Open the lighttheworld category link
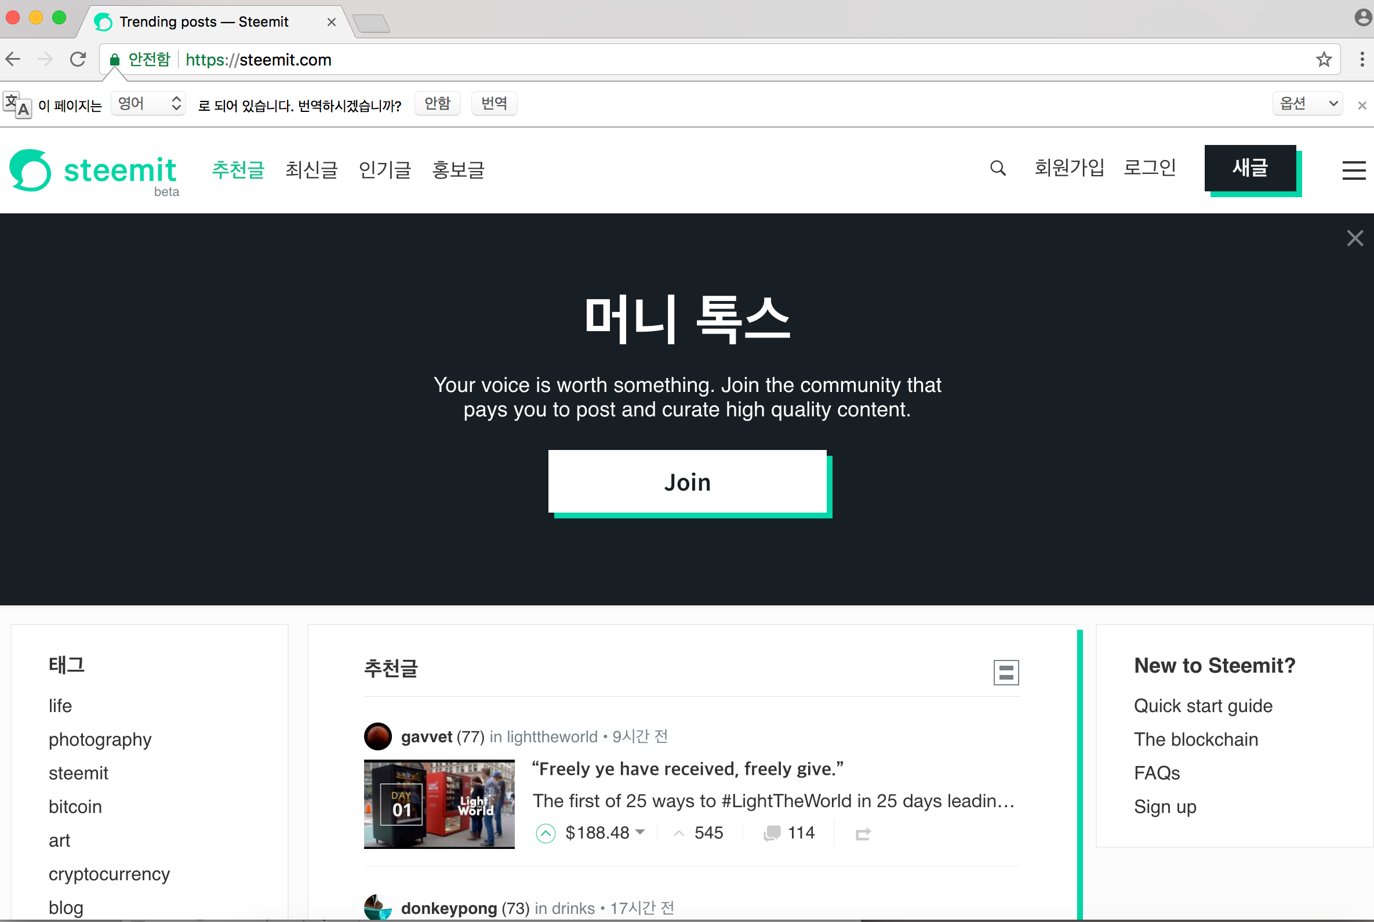This screenshot has width=1374, height=922. pyautogui.click(x=551, y=737)
